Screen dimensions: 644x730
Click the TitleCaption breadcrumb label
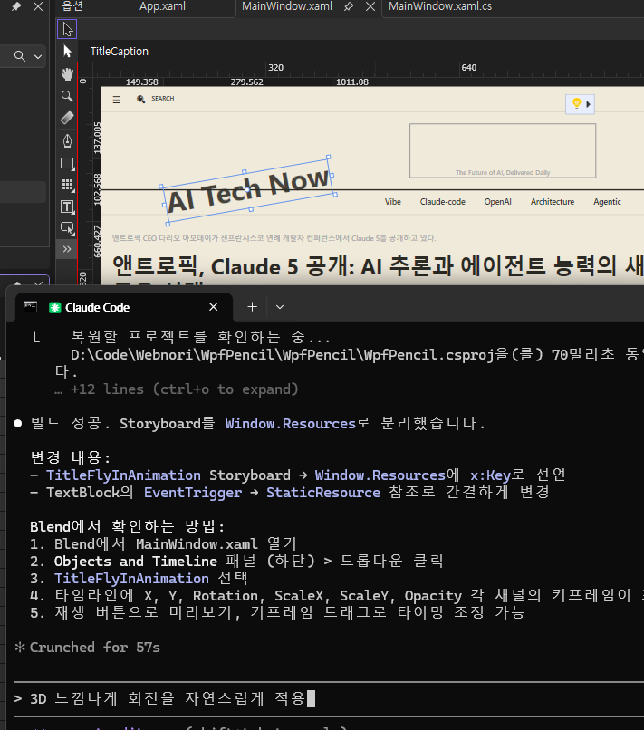coord(119,52)
